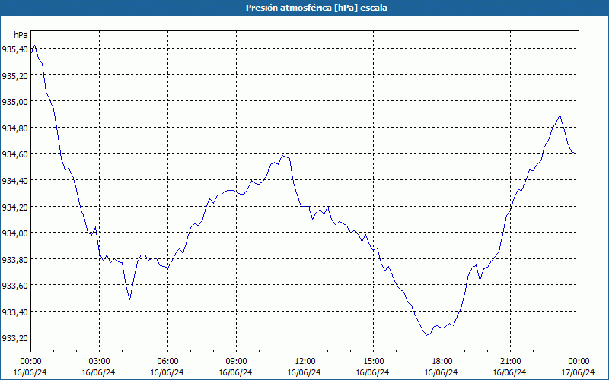
Task: Click the 17/06/24 date label
Action: point(579,372)
